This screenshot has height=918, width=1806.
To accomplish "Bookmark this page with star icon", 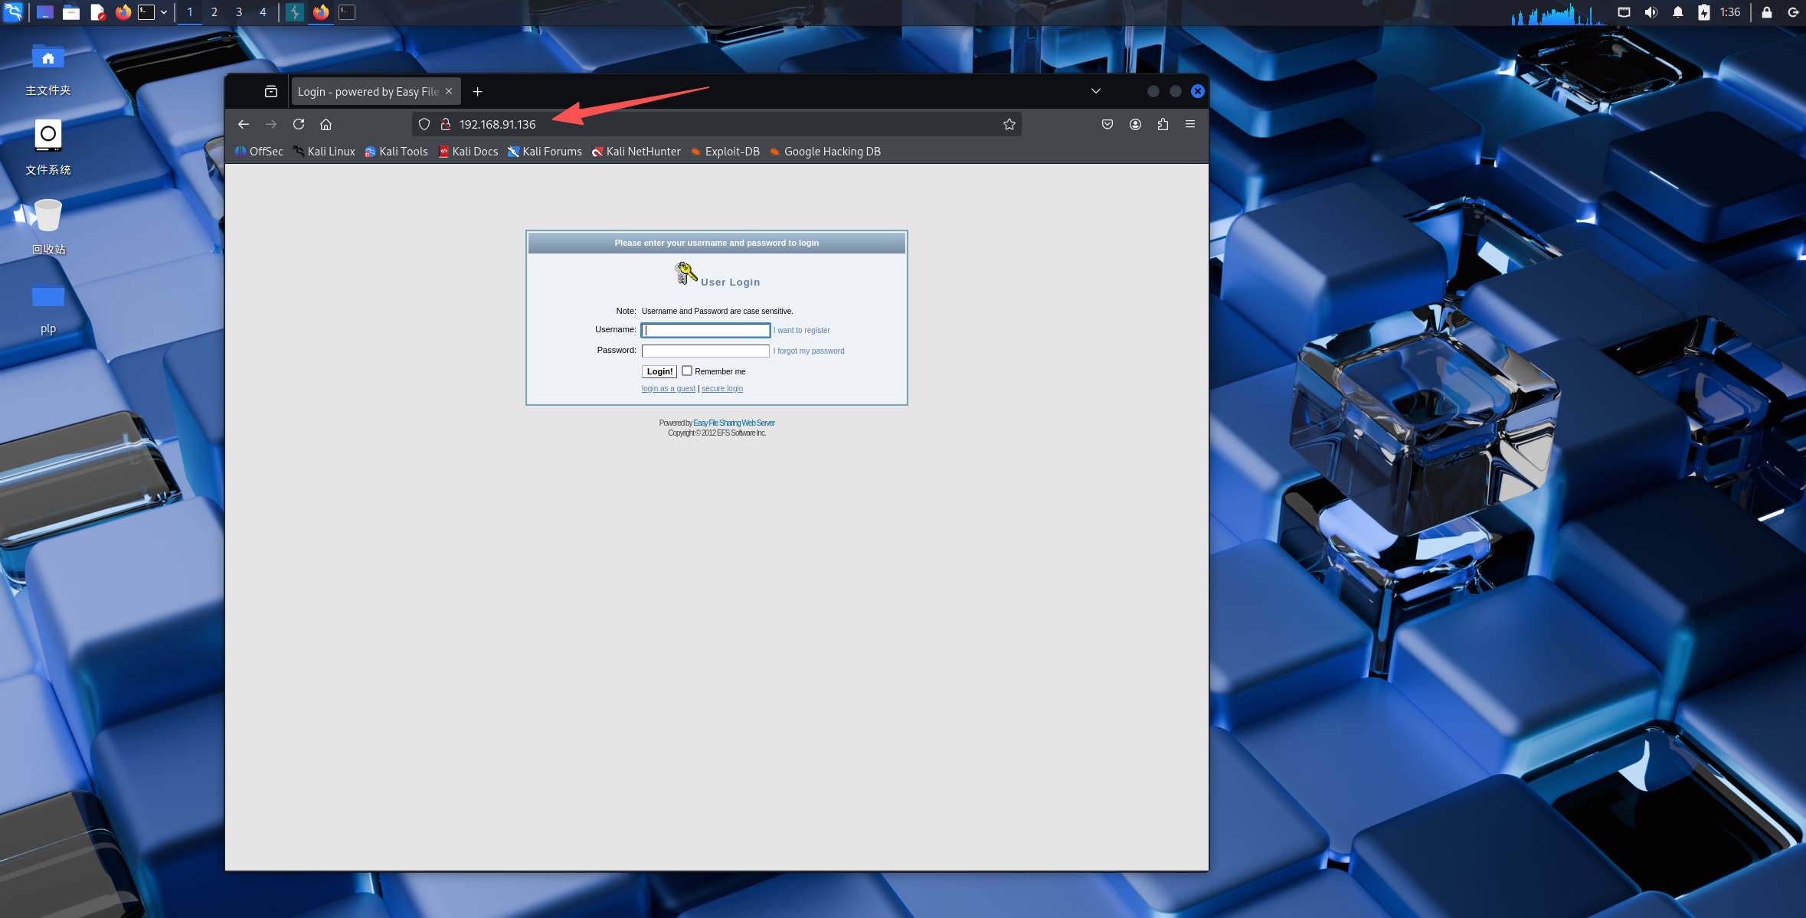I will 1009,124.
